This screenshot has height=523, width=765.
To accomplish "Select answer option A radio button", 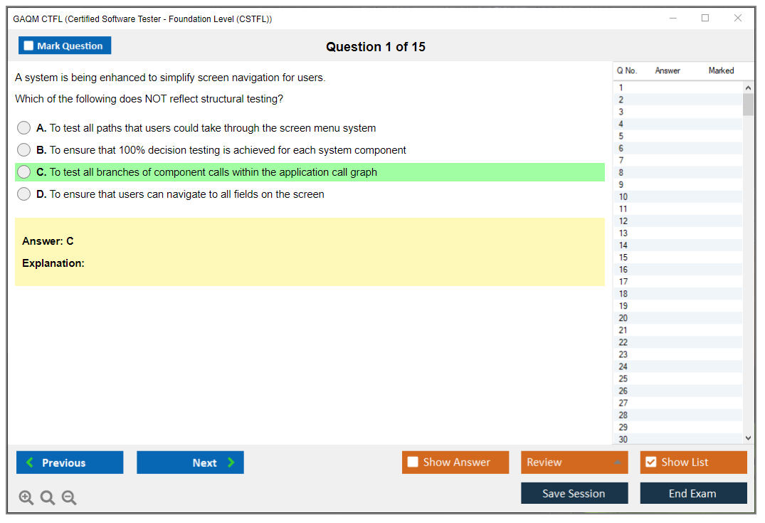I will tap(24, 128).
